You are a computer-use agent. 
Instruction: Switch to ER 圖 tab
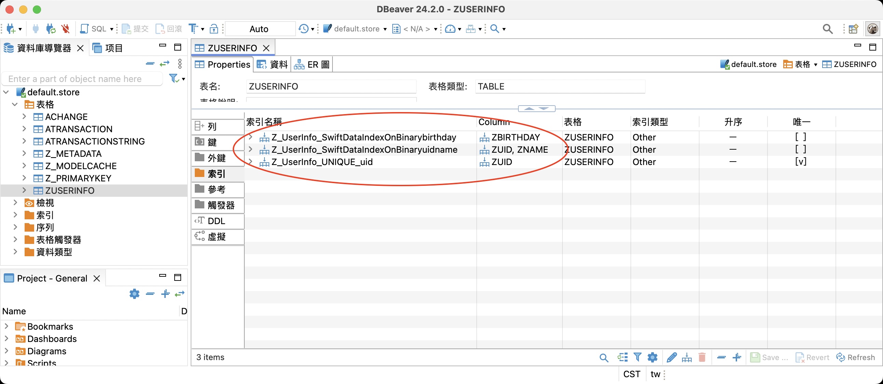tap(311, 64)
